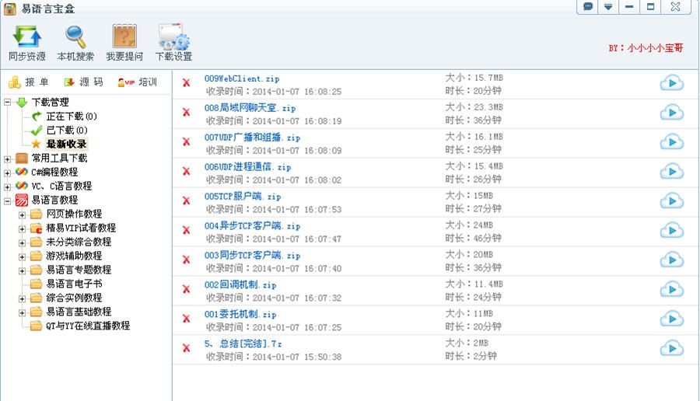Play cloud button for 002回调机制.zip
Image resolution: width=700 pixels, height=401 pixels.
[671, 289]
